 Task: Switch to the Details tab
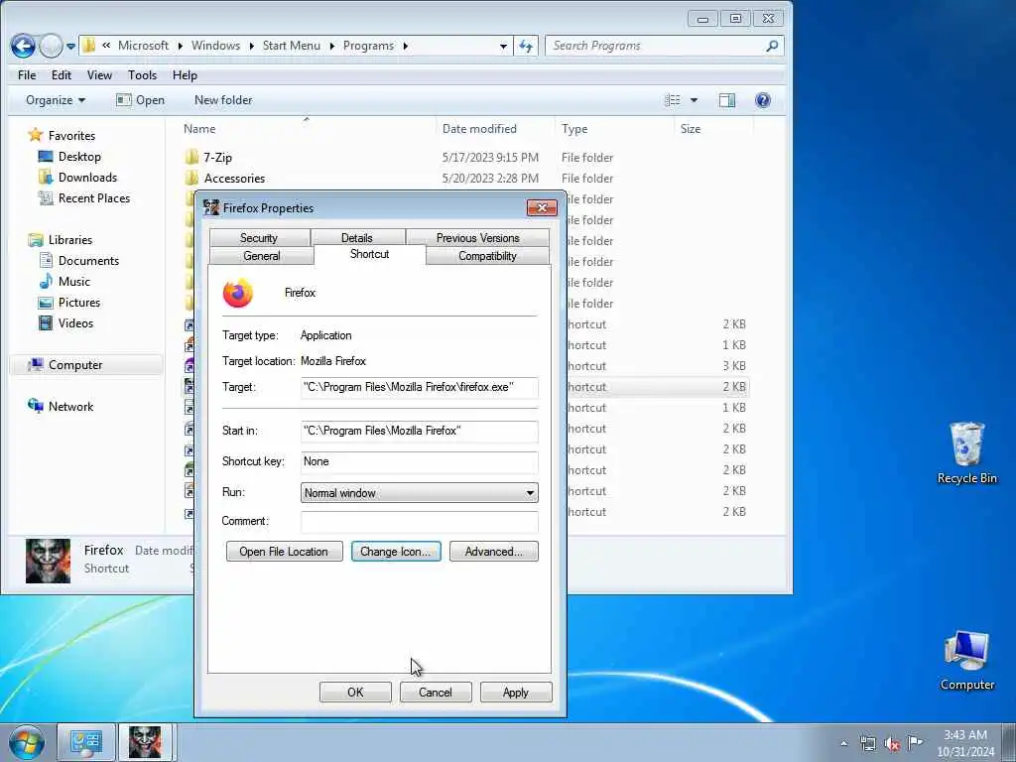pos(357,238)
